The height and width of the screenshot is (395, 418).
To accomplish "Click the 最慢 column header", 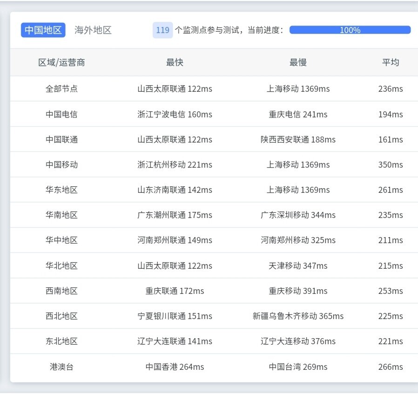I will pos(298,62).
